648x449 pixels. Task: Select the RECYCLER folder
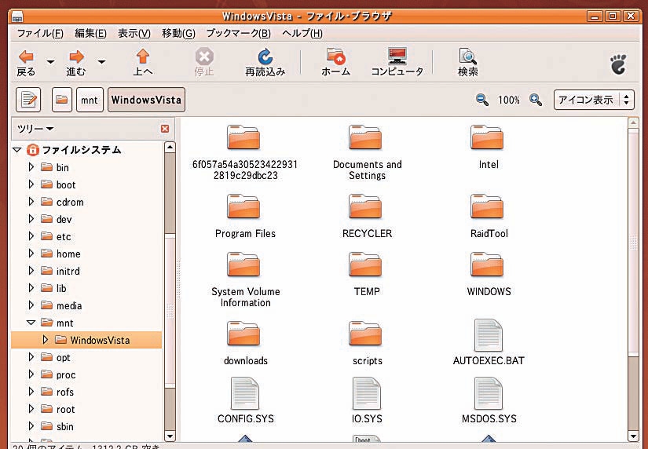click(x=367, y=216)
